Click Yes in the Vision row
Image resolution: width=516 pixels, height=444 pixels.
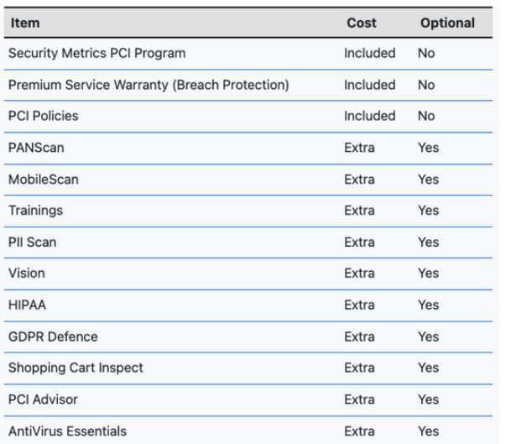(x=428, y=273)
